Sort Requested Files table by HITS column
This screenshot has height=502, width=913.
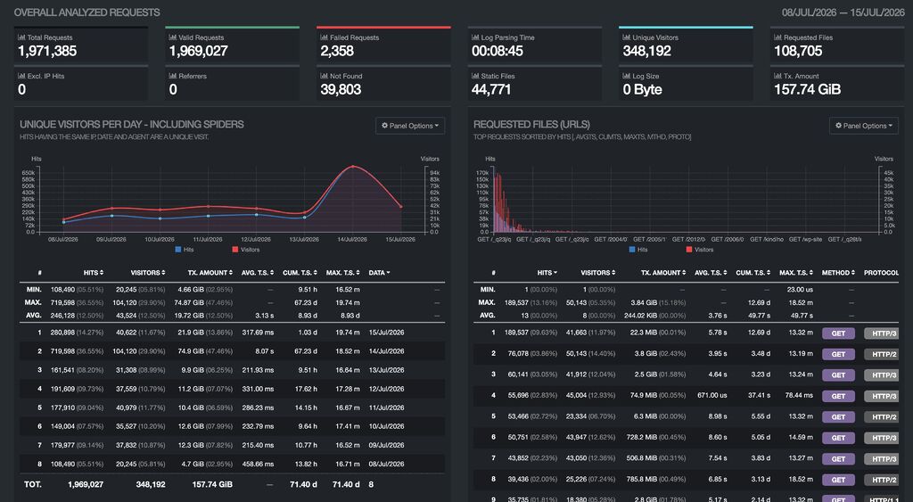[x=547, y=273]
